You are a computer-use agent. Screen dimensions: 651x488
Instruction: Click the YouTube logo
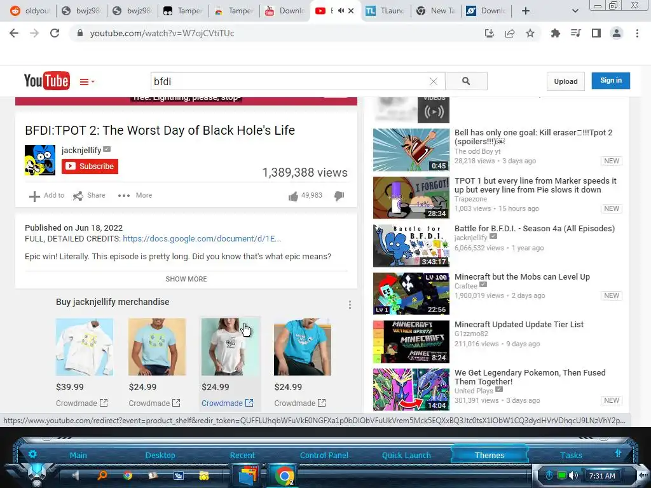(46, 81)
